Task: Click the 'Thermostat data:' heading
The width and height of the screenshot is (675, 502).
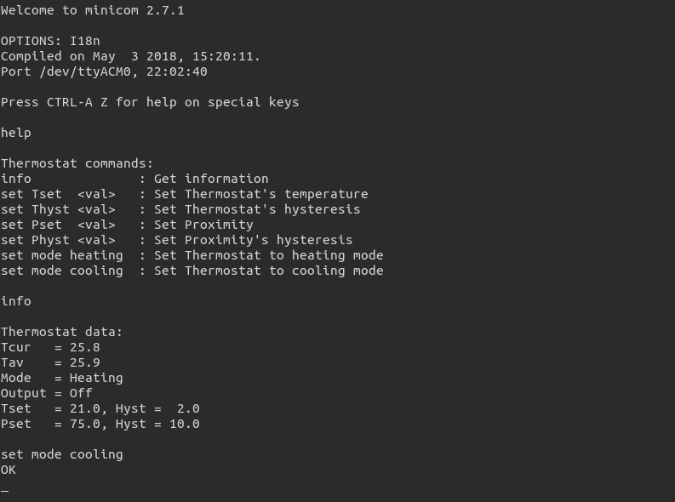Action: 61,333
